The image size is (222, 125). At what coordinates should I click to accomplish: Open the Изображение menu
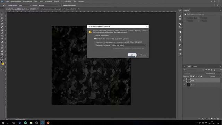pyautogui.click(x=28, y=1)
